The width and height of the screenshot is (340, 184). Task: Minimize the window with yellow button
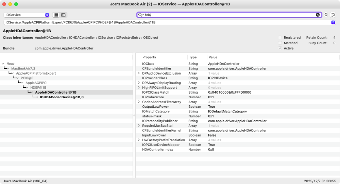(x=10, y=4)
